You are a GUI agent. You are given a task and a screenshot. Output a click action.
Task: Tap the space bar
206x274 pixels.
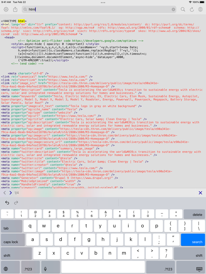pos(103,267)
